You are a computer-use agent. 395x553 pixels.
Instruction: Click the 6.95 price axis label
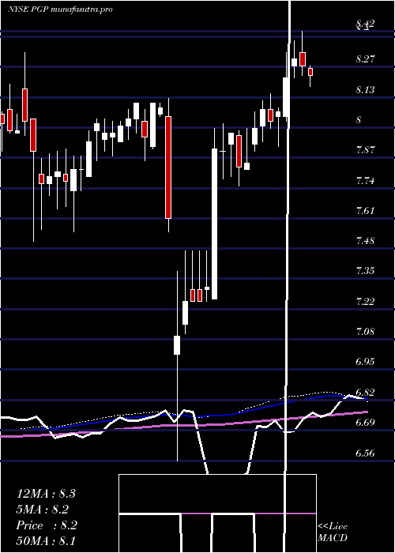(365, 362)
